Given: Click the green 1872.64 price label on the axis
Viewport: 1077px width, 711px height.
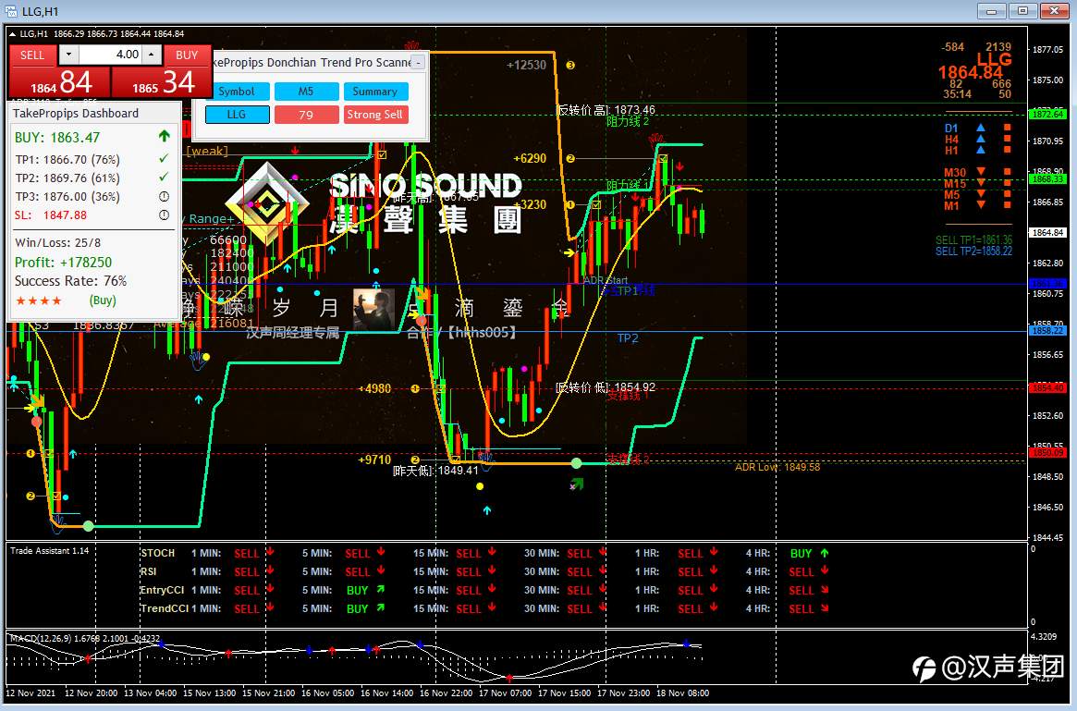Looking at the screenshot, I should [1046, 114].
